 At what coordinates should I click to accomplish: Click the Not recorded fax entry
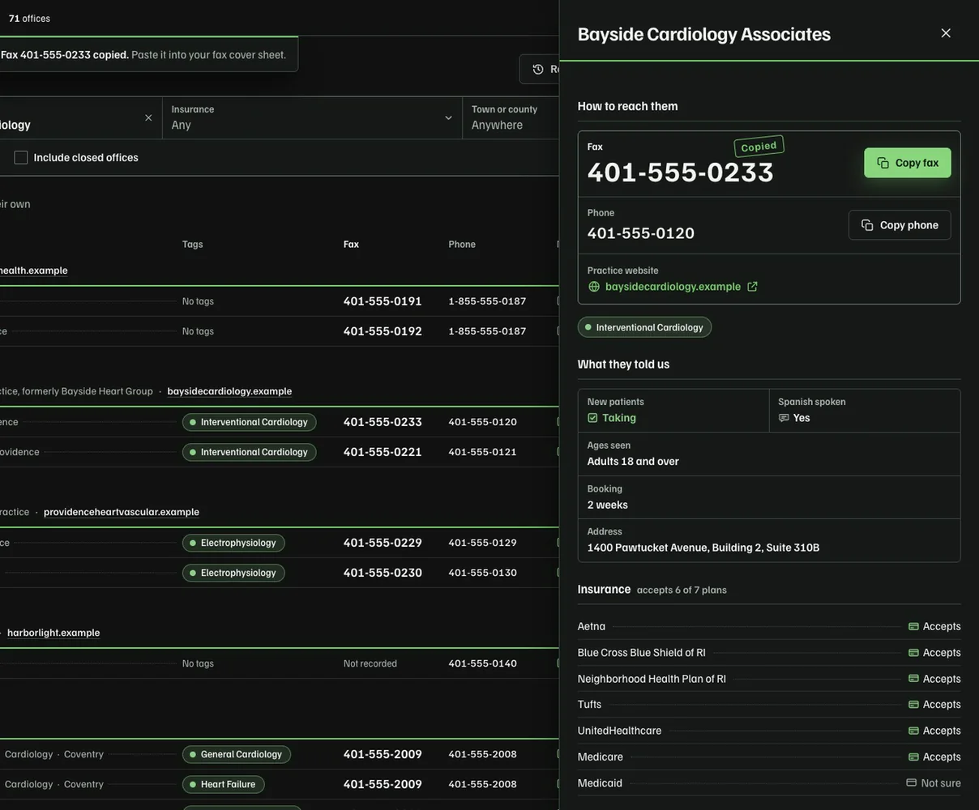(370, 663)
